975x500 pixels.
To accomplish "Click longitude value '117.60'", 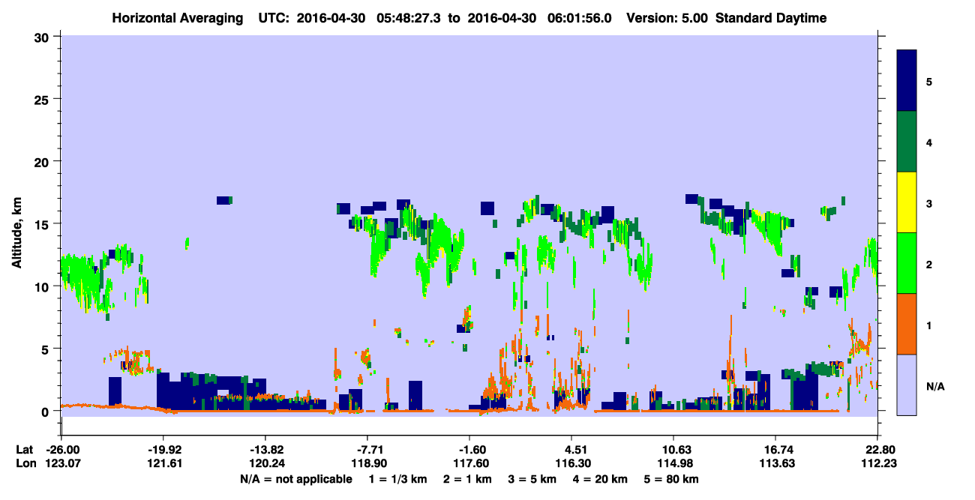I will (x=469, y=463).
